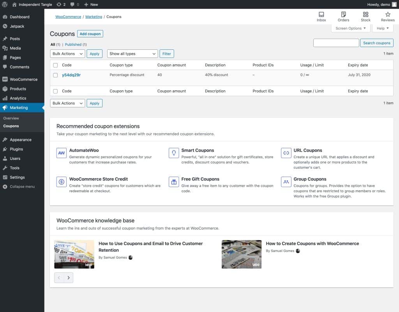Viewport: 399px width, 312px height.
Task: Click the URL Coupons link icon
Action: click(x=286, y=153)
